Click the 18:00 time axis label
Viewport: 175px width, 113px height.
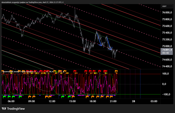(x=93, y=101)
